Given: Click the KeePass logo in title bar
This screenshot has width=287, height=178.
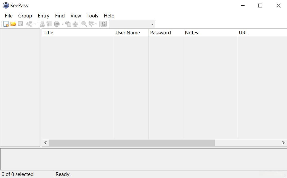Looking at the screenshot, I should pyautogui.click(x=6, y=5).
